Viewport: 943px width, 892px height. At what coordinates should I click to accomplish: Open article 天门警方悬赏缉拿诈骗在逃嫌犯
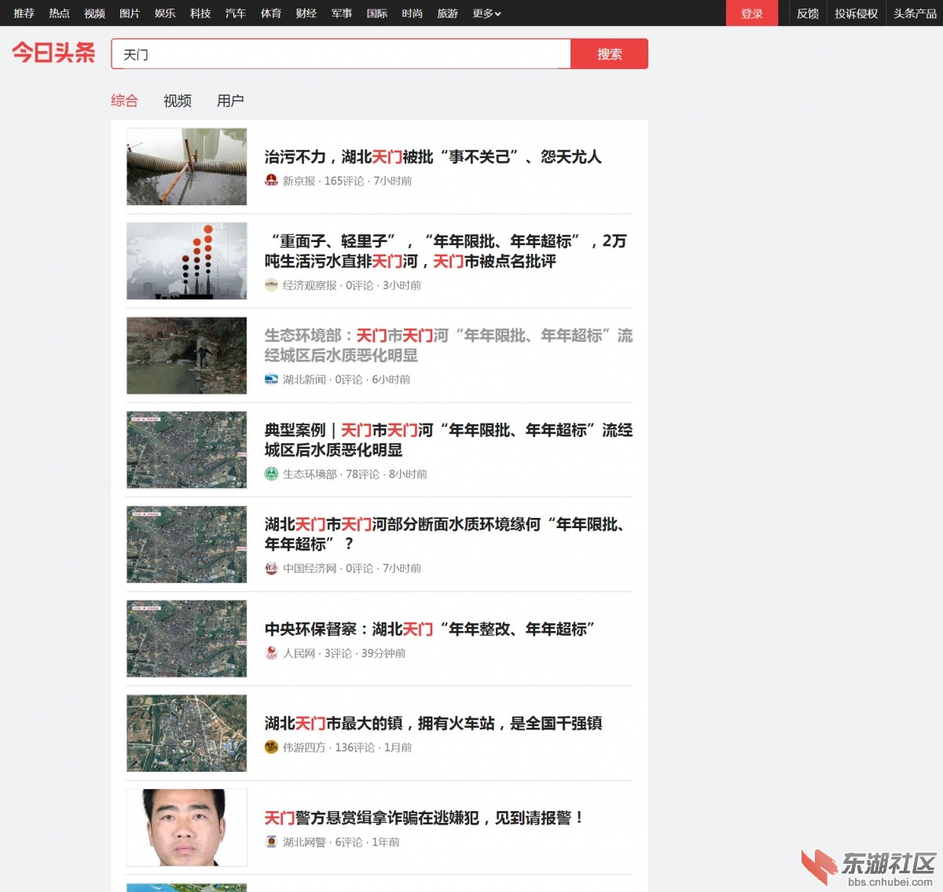click(425, 817)
